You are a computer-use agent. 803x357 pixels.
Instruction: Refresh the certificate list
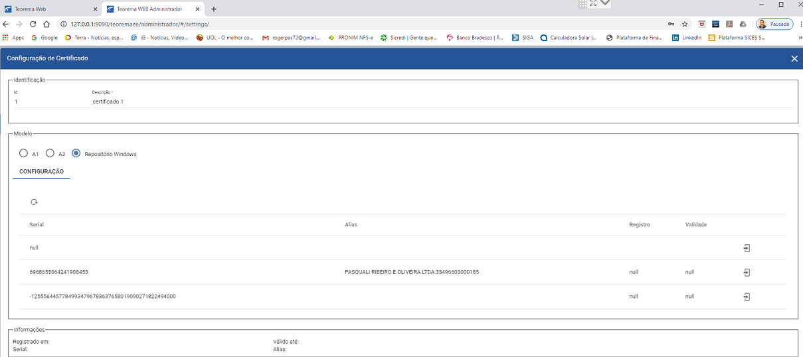pyautogui.click(x=34, y=202)
